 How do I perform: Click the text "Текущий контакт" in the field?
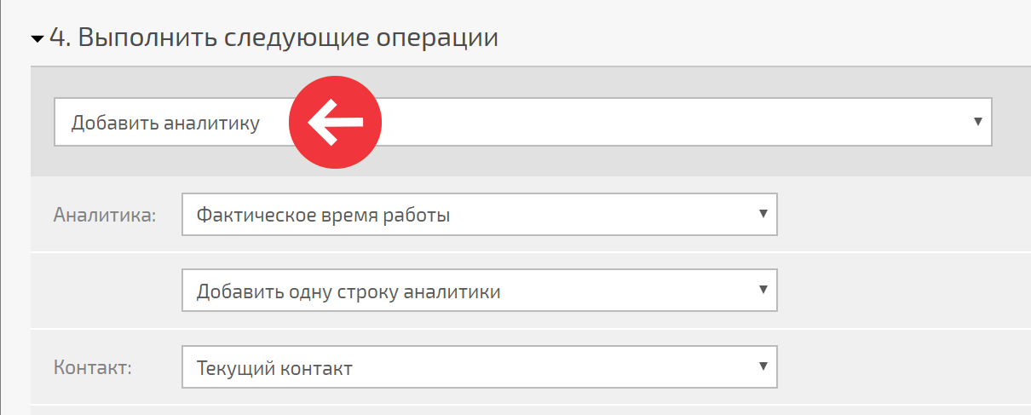coord(274,369)
